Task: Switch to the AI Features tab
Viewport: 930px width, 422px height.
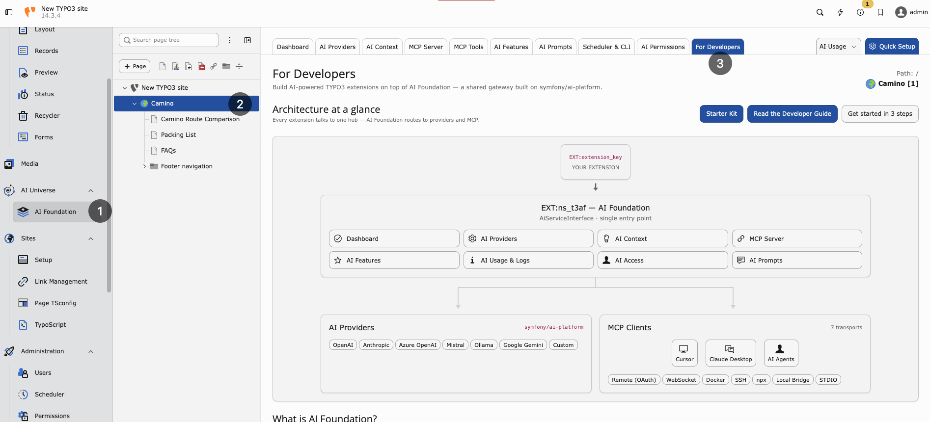Action: (x=511, y=47)
